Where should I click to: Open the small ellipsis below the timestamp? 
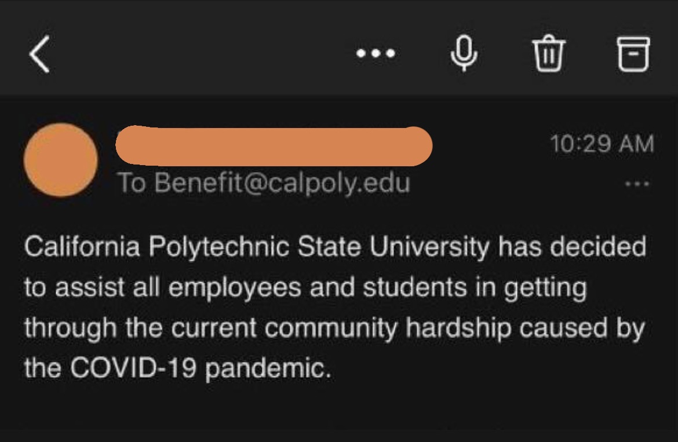coord(638,184)
